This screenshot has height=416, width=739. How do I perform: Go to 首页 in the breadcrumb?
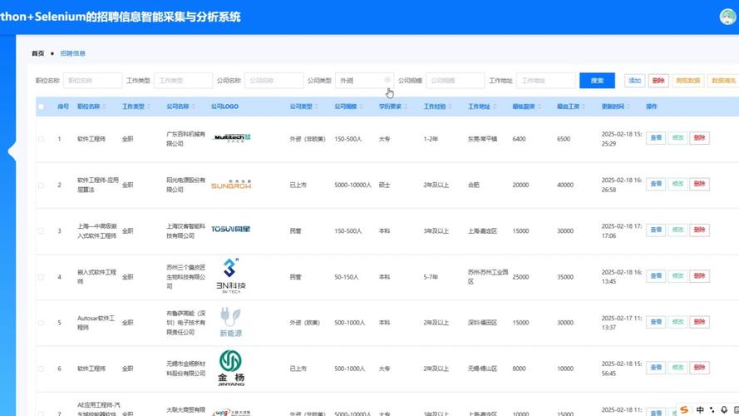[38, 53]
